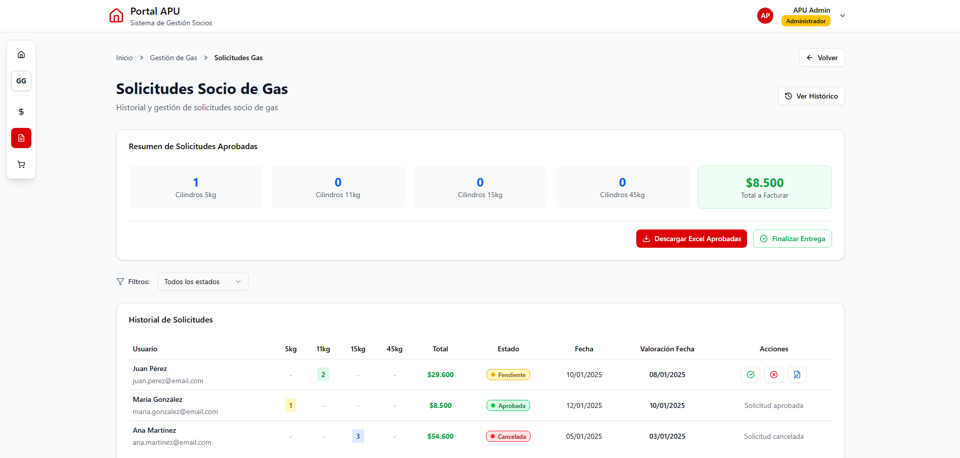Open the Todos los estados dropdown
This screenshot has width=960, height=458.
(x=203, y=282)
